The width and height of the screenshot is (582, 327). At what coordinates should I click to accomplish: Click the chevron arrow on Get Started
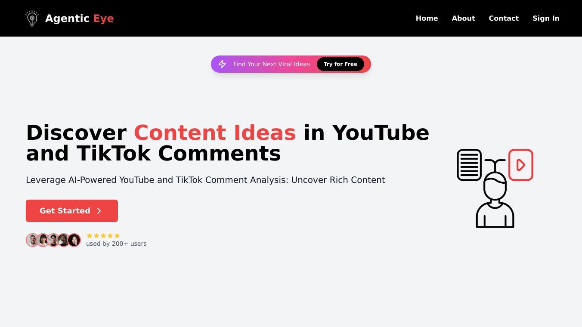pos(99,211)
